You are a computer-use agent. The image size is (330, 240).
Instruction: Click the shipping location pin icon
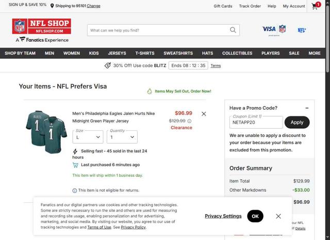click(x=52, y=6)
